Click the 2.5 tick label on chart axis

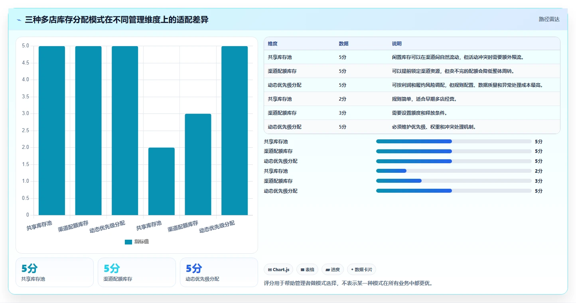pyautogui.click(x=26, y=130)
